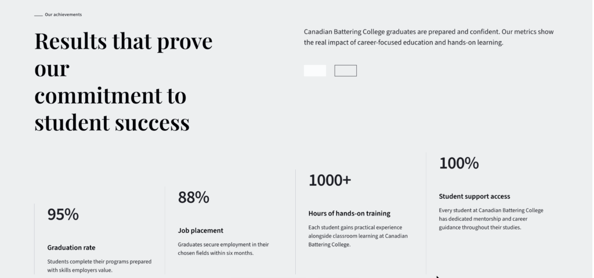The image size is (594, 278).
Task: Click the 'student success' heading line
Action: [112, 122]
